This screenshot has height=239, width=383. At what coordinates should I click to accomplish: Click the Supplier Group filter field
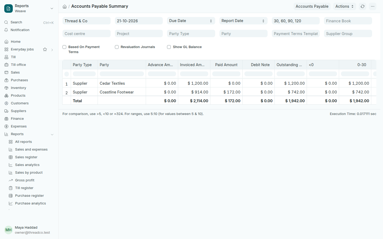[x=348, y=33]
